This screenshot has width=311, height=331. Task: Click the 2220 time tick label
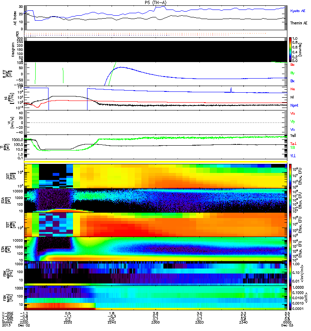pos(68,322)
